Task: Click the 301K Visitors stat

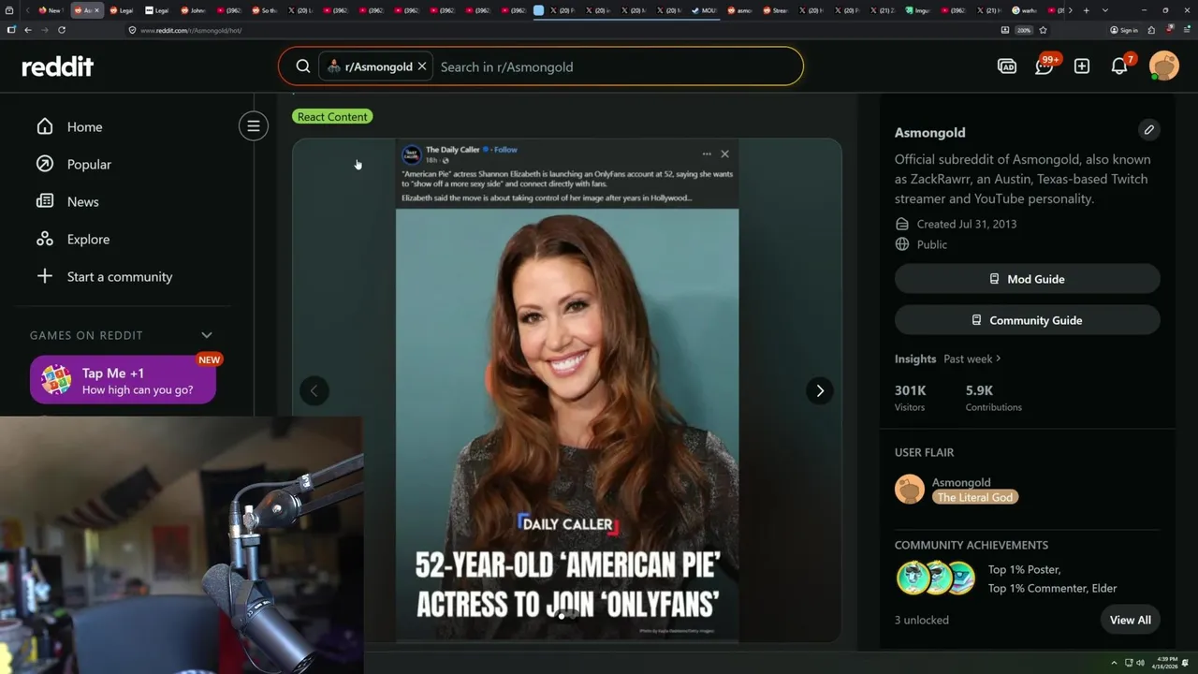Action: pyautogui.click(x=910, y=398)
